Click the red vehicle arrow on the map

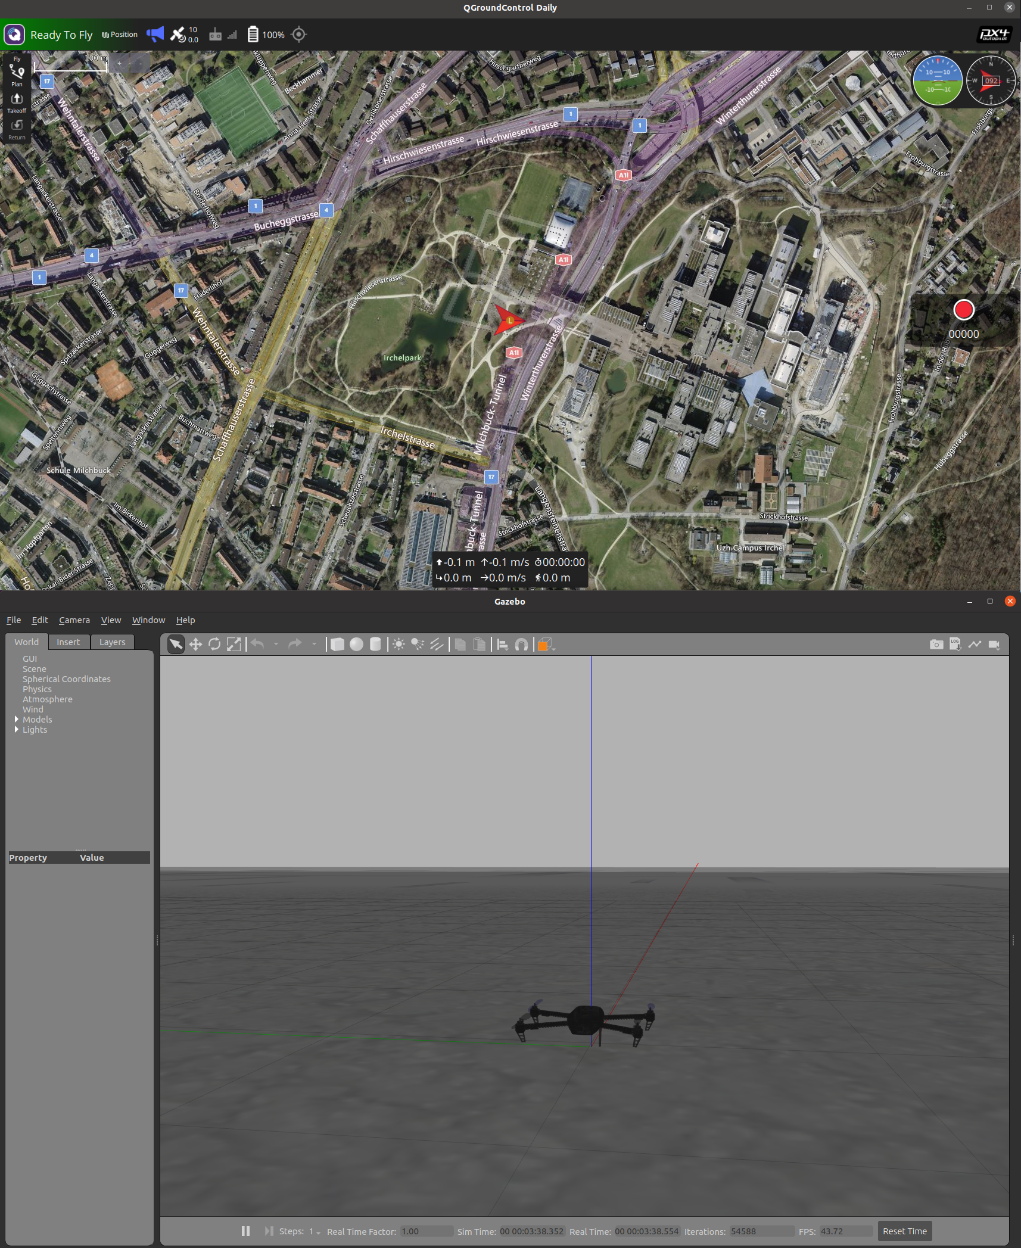coord(508,320)
